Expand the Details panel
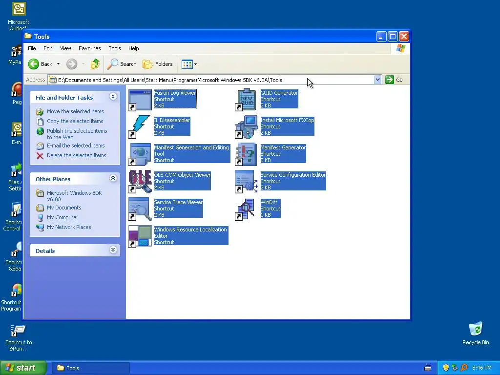Image resolution: width=500 pixels, height=375 pixels. pyautogui.click(x=113, y=250)
